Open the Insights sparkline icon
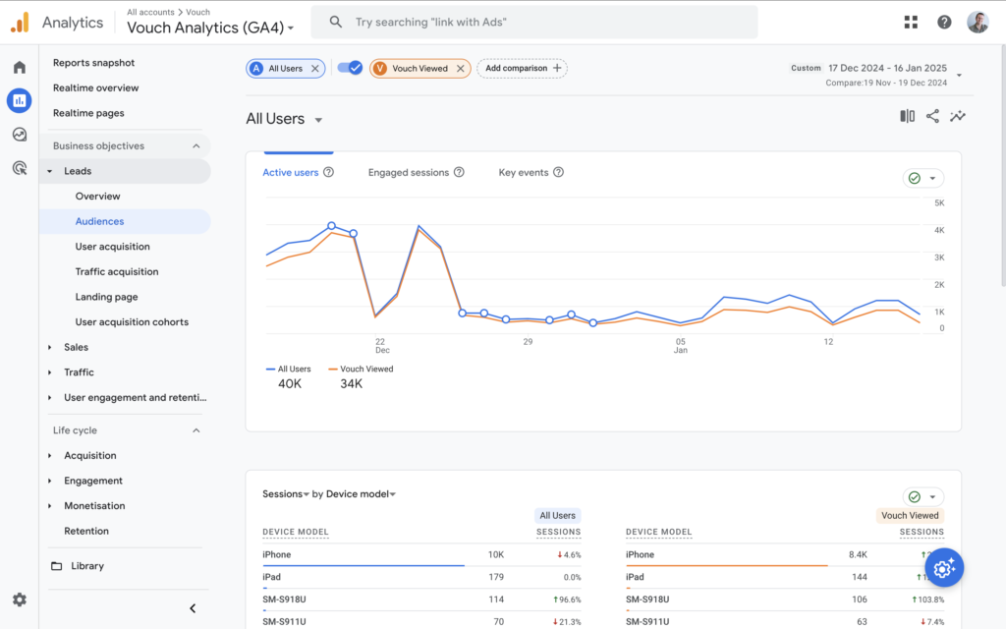Screen dimensions: 1006x629 957,116
